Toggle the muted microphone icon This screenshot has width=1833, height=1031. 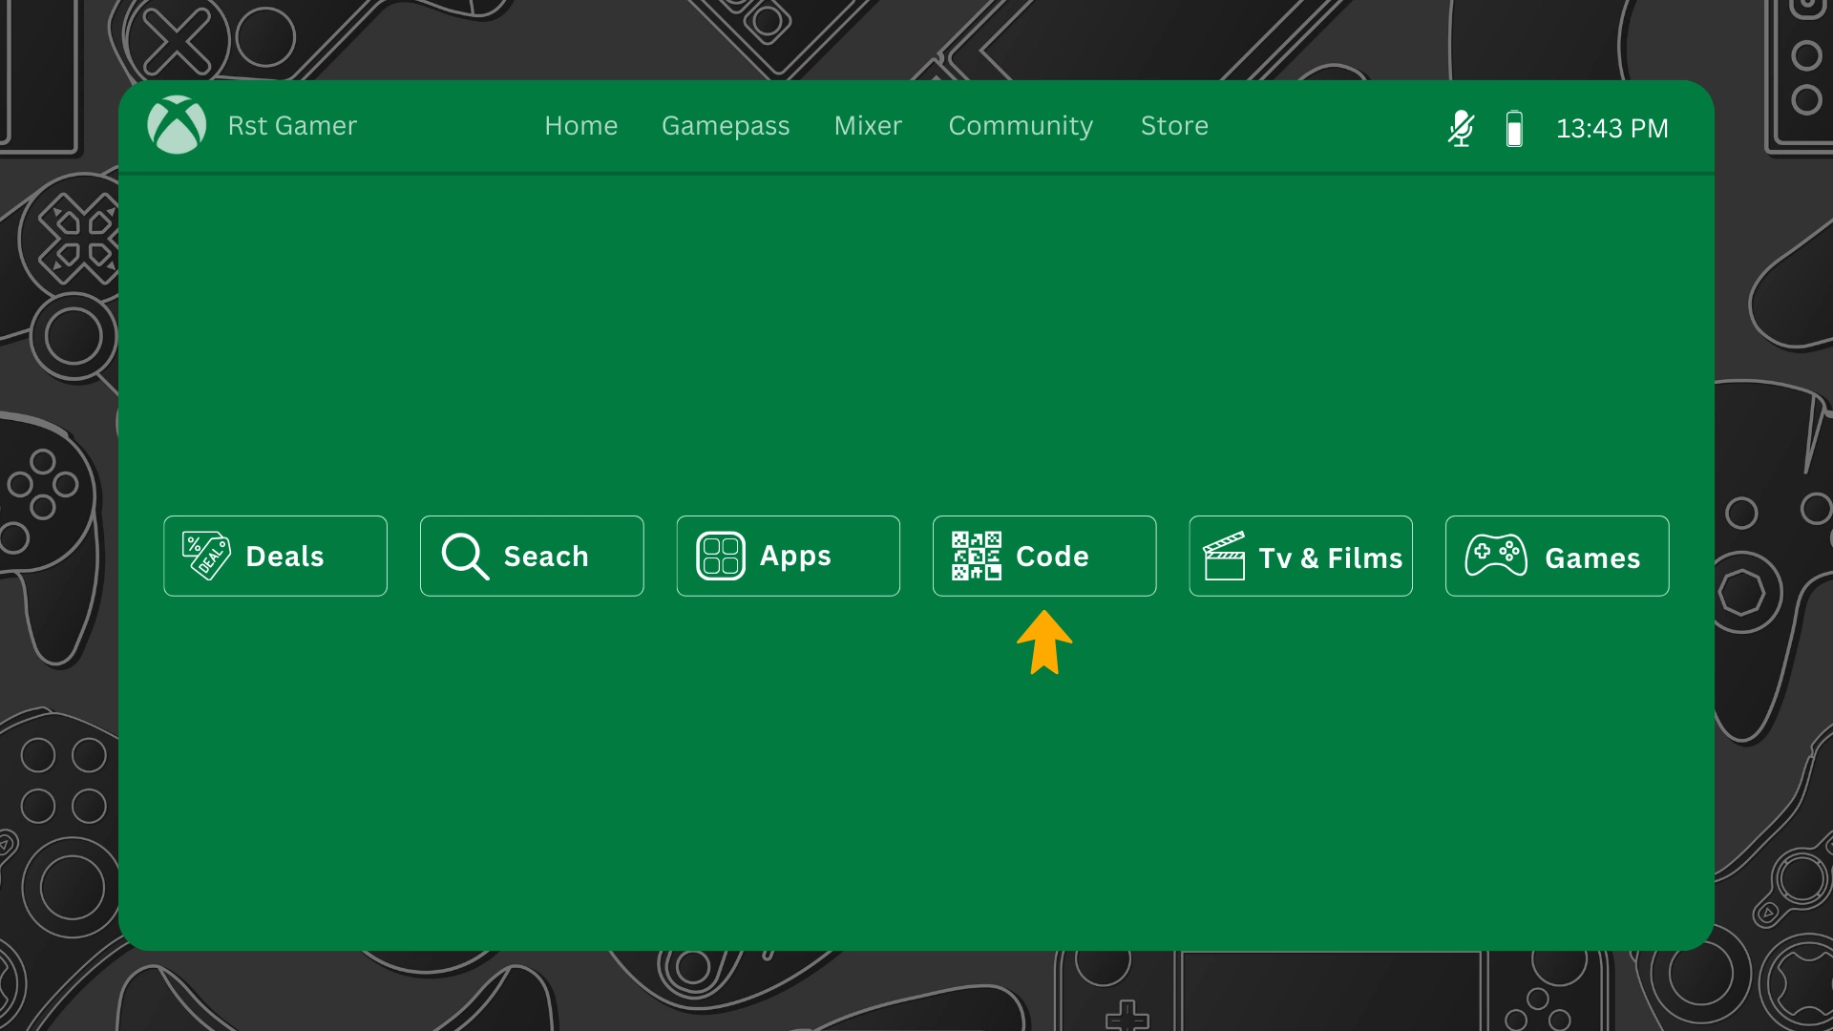point(1461,128)
